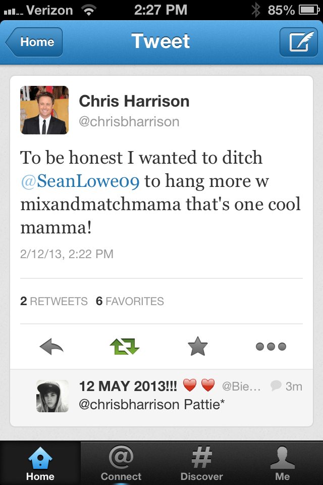Toggle the green retweet icon
Screen dimensions: 323x485
click(x=125, y=347)
